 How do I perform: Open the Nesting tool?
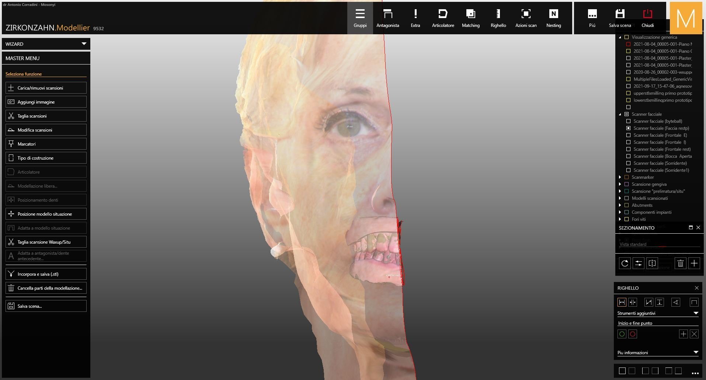click(x=553, y=18)
